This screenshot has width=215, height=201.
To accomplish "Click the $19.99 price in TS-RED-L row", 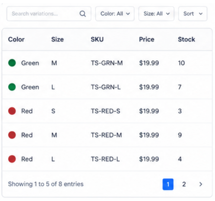I will pos(149,159).
